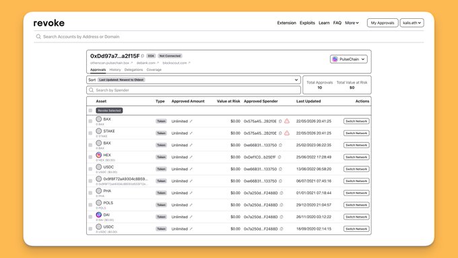
Task: Copy spender address on the DAI row
Action: (282, 217)
